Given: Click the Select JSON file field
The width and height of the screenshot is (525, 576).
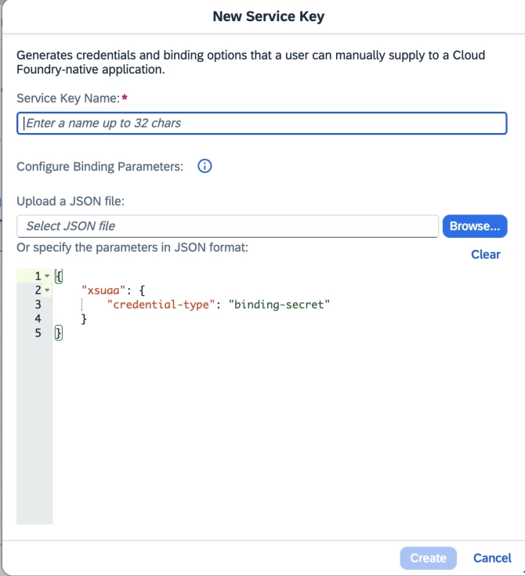Looking at the screenshot, I should click(x=227, y=226).
